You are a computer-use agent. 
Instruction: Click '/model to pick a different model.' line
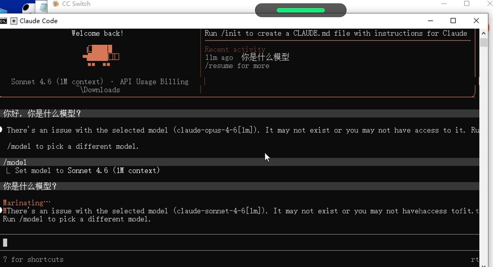tap(73, 147)
